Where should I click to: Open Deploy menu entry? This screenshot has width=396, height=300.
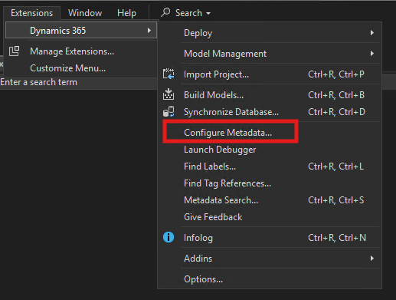click(270, 33)
